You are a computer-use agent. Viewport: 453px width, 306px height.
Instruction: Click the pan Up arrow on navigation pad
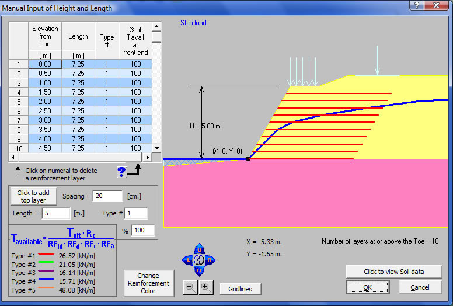[200, 250]
